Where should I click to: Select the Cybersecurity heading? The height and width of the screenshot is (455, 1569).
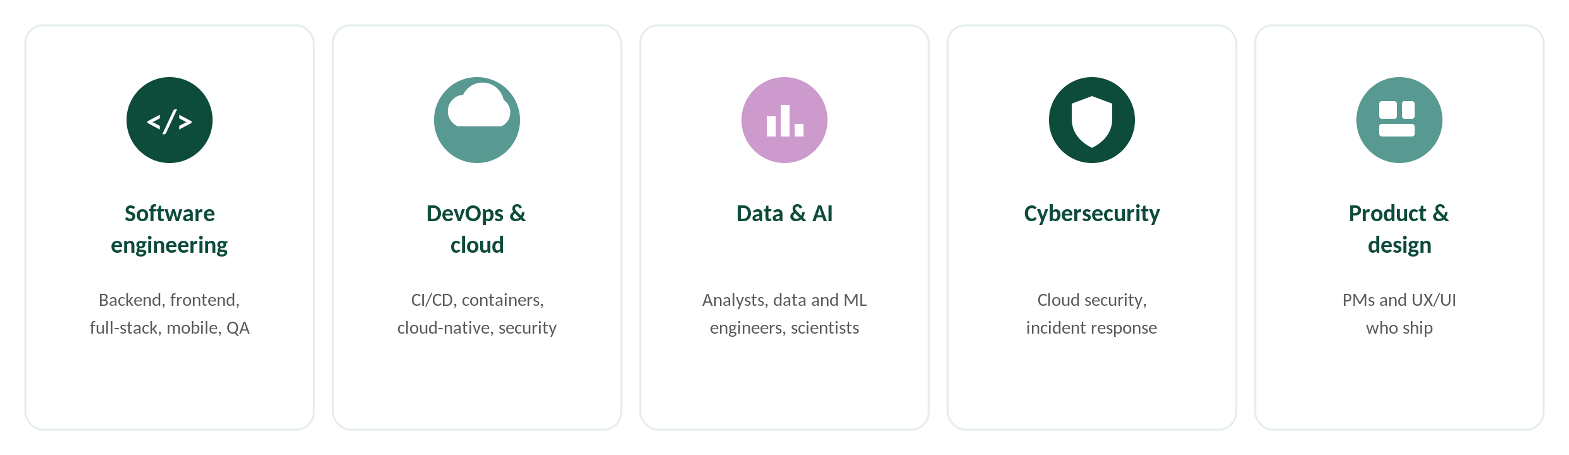[x=1092, y=214]
